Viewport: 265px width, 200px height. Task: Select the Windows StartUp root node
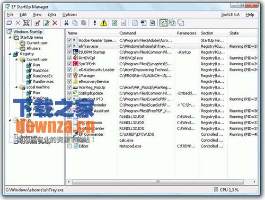28,32
